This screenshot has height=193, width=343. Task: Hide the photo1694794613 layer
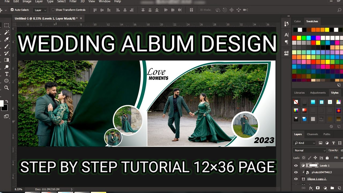296,172
